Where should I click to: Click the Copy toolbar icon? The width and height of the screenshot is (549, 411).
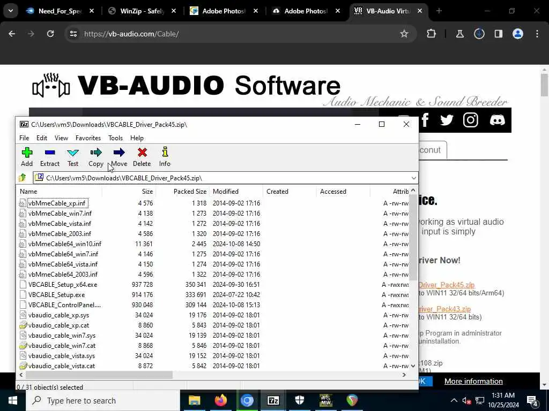(95, 157)
